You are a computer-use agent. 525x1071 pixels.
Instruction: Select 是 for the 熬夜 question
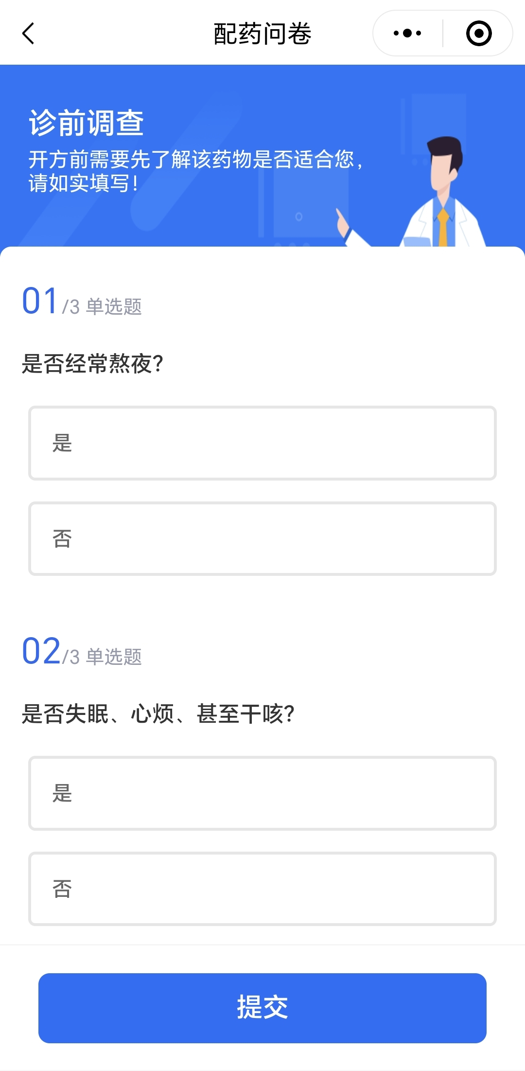pyautogui.click(x=262, y=443)
